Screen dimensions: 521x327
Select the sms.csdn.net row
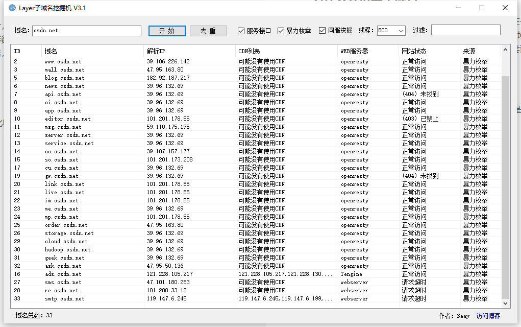[x=256, y=283]
